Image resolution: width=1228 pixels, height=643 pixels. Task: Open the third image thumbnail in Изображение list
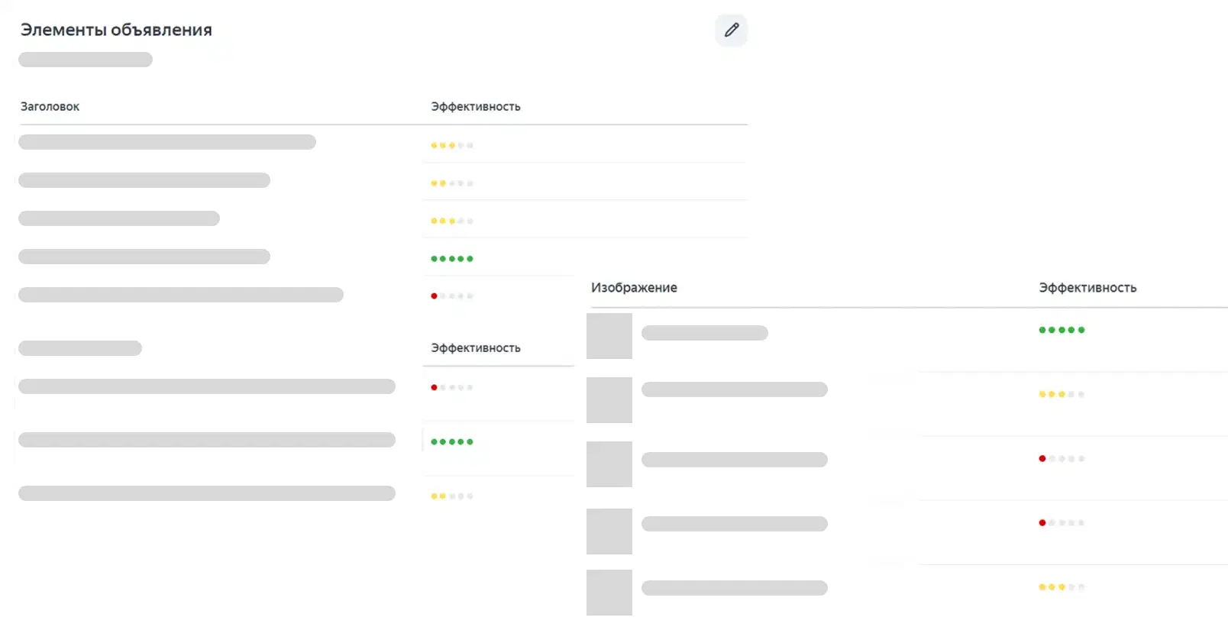coord(609,464)
